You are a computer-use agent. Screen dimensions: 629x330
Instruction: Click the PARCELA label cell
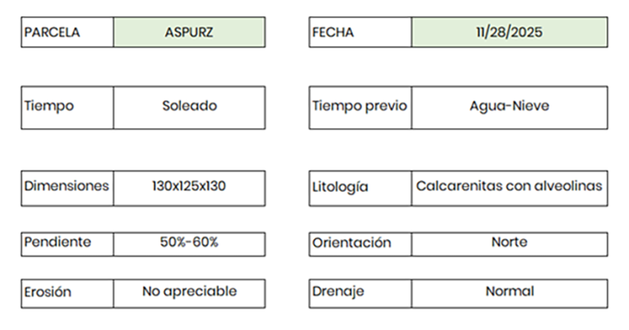pyautogui.click(x=67, y=33)
